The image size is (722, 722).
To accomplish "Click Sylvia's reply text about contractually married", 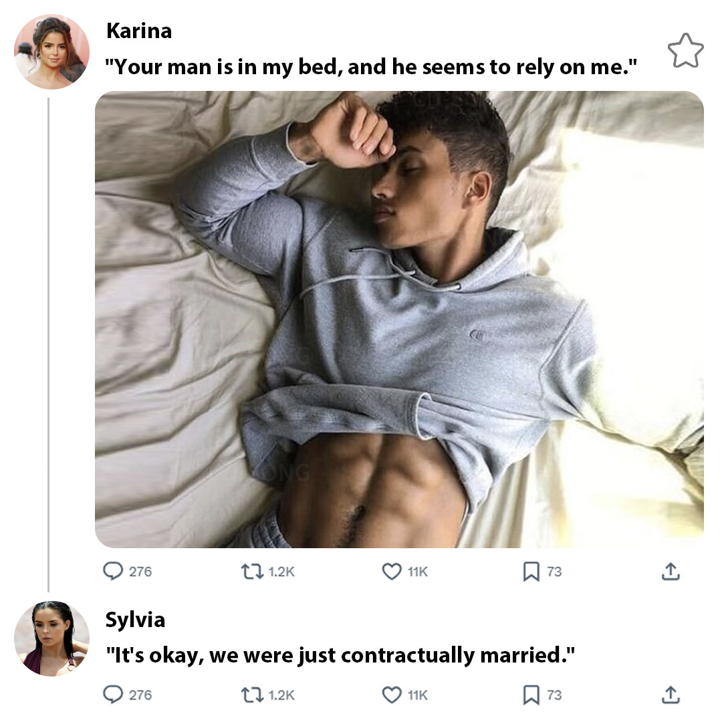I will (x=340, y=654).
